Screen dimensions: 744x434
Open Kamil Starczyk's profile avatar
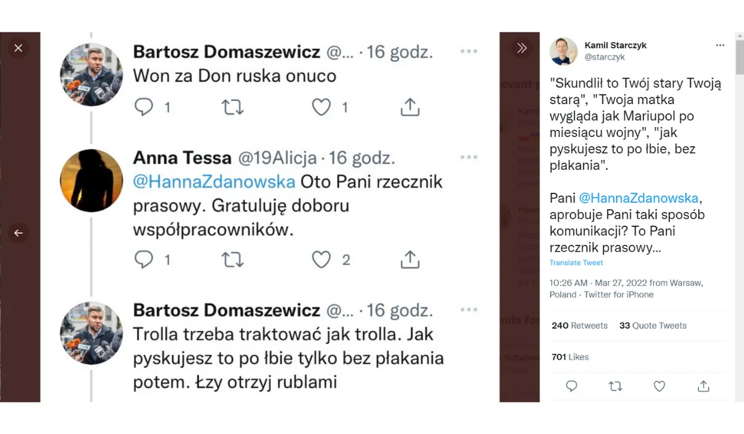[564, 51]
